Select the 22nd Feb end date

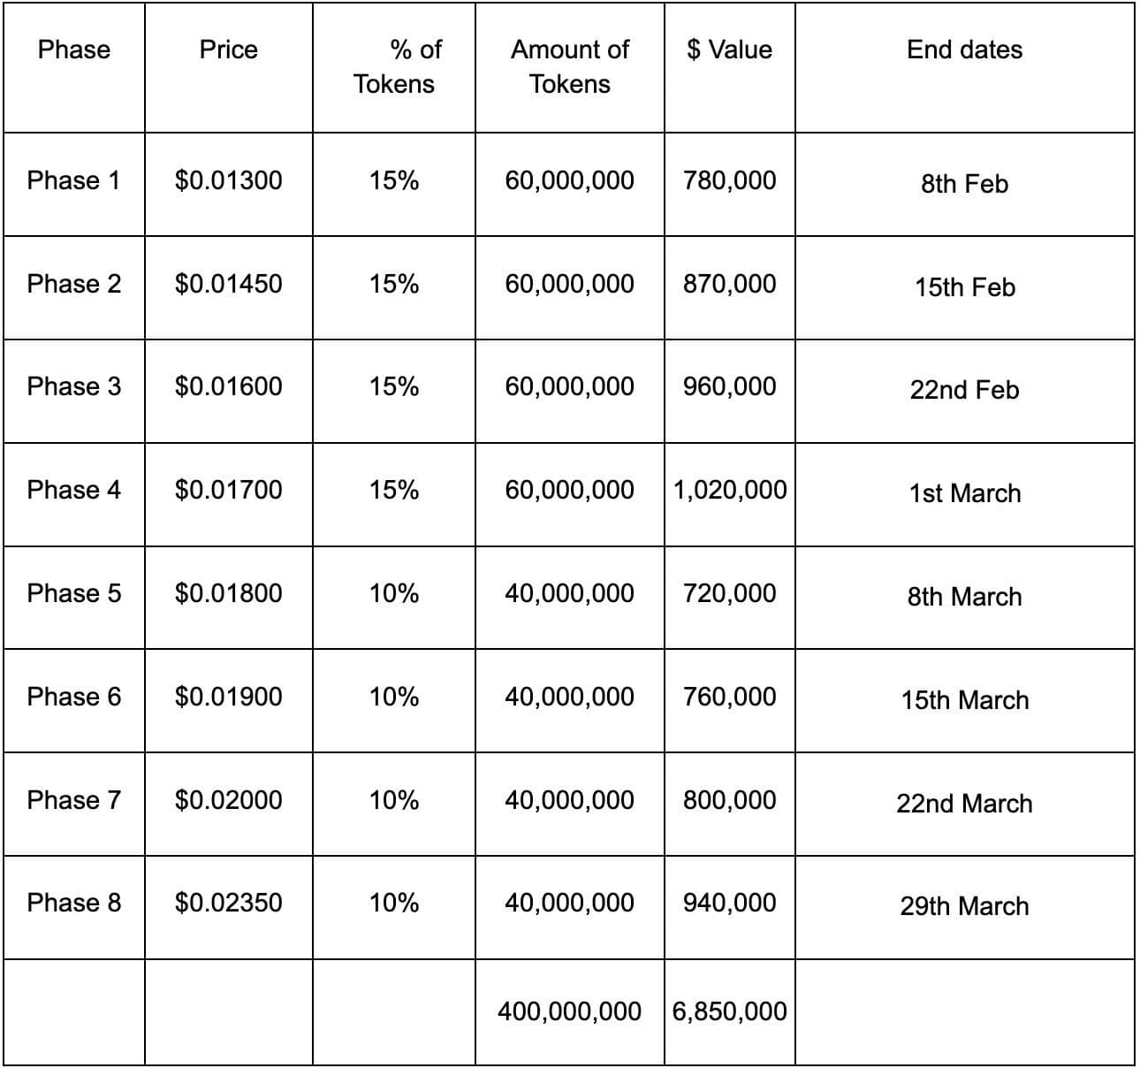pos(964,390)
